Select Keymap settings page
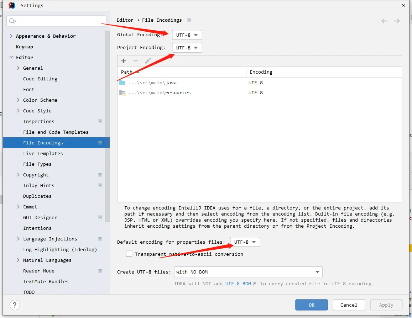412x318 pixels. (25, 47)
